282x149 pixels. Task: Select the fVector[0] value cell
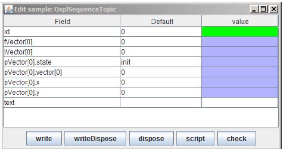point(240,42)
